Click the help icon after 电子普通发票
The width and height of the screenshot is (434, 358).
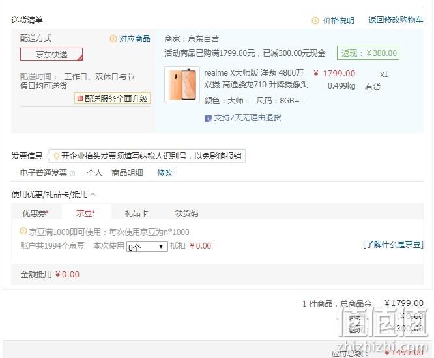point(72,173)
